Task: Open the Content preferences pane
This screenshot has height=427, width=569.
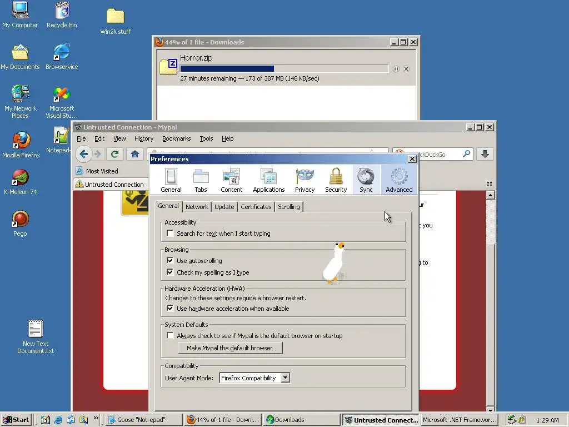Action: 232,180
